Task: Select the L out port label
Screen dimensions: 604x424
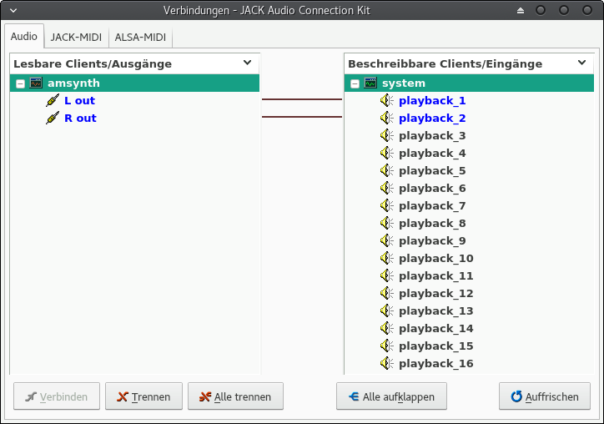Action: coord(80,101)
